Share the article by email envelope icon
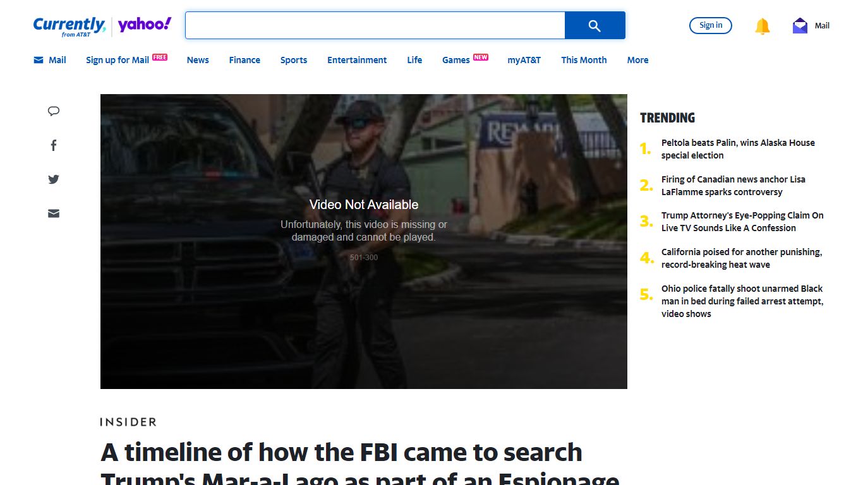This screenshot has height=485, width=863. pos(54,213)
